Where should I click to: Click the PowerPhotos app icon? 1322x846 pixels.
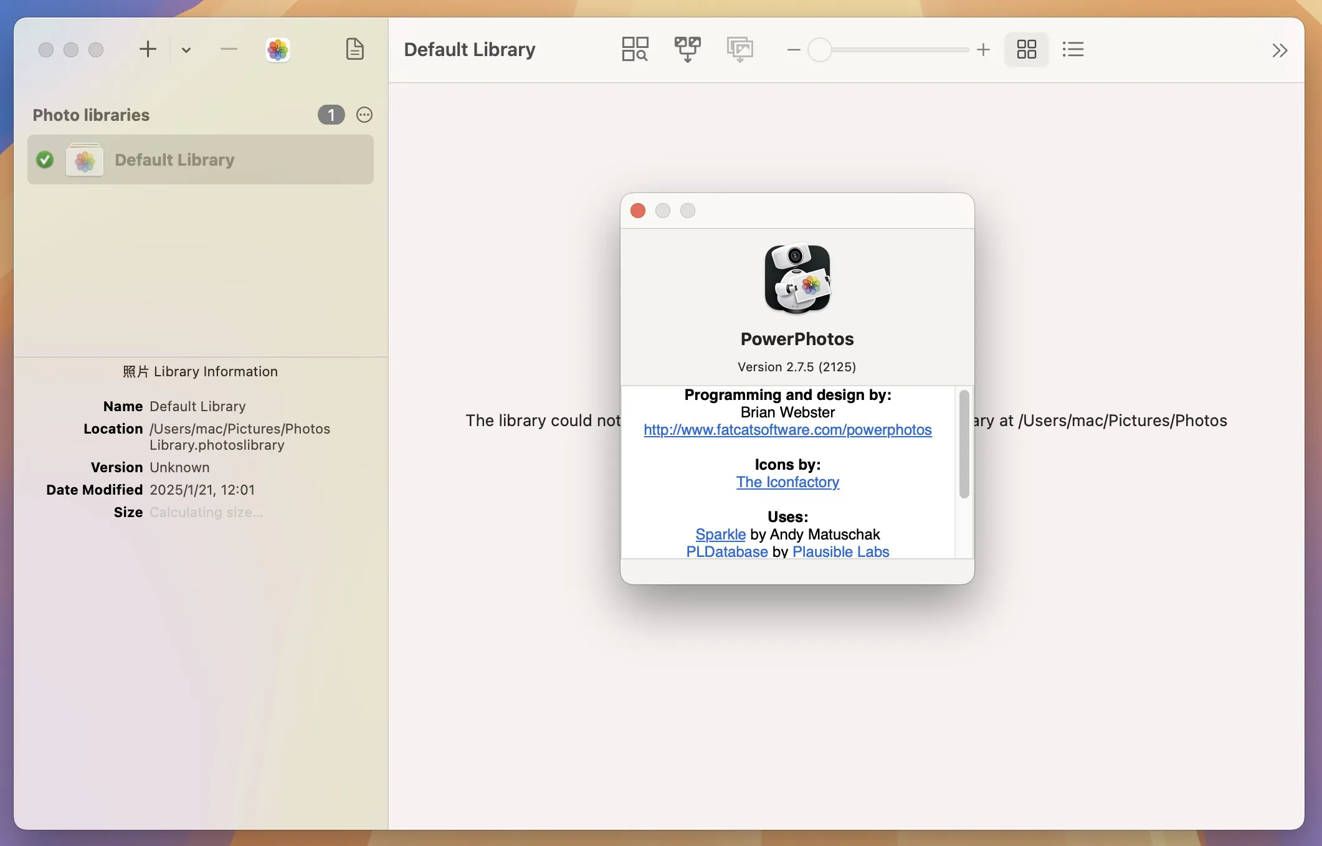(797, 278)
